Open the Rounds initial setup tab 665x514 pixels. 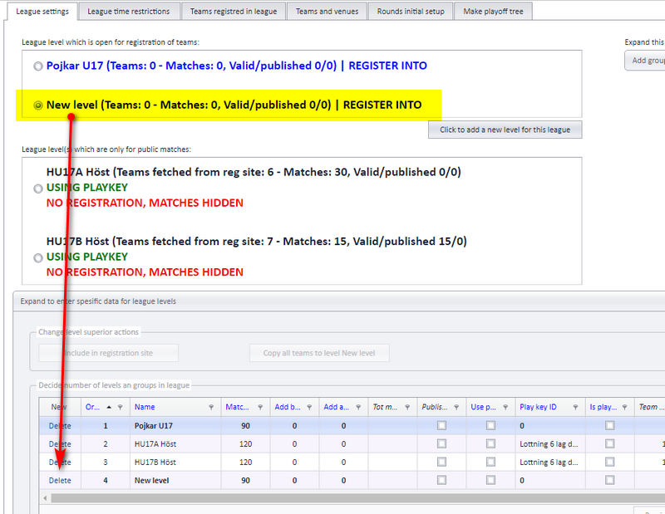(411, 12)
